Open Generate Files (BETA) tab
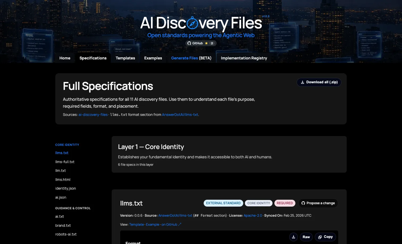This screenshot has width=402, height=244. pyautogui.click(x=191, y=58)
